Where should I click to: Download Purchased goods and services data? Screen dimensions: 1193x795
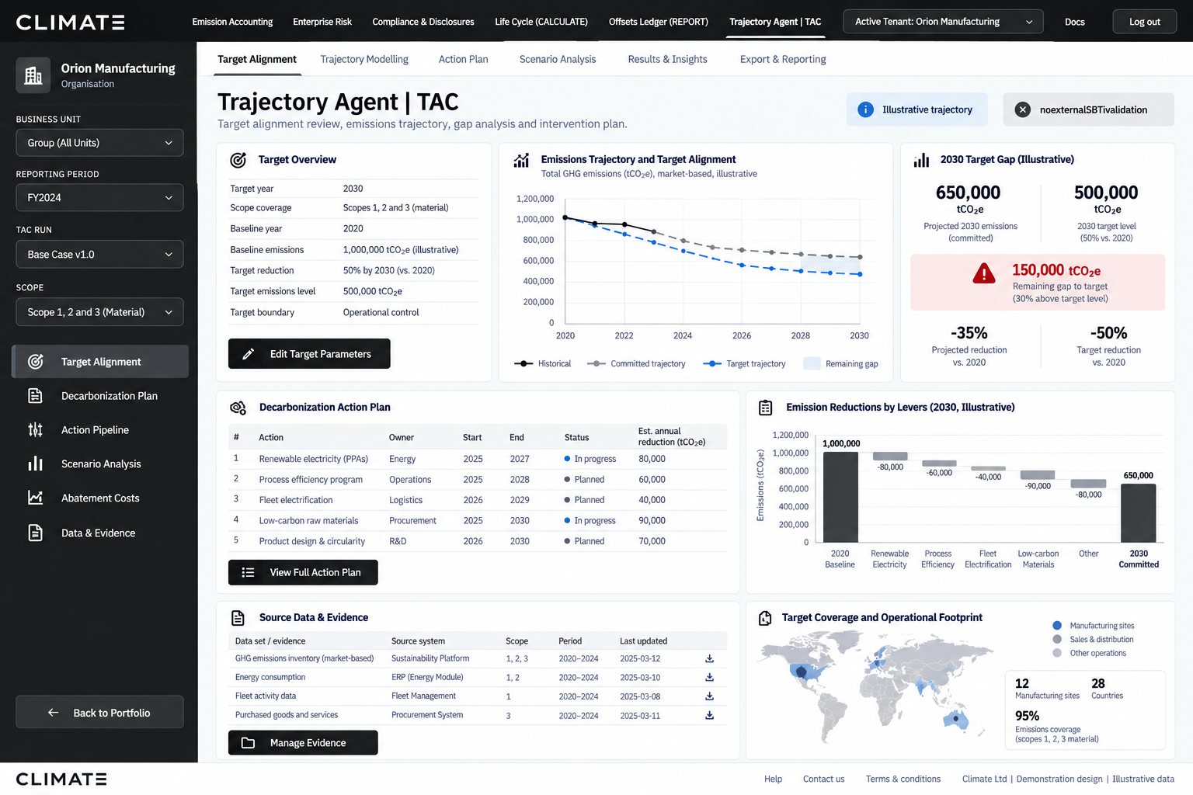coord(709,715)
